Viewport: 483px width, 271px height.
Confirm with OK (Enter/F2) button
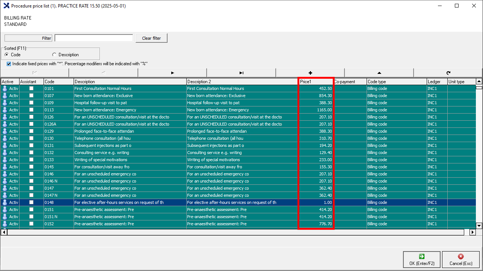coord(421,259)
